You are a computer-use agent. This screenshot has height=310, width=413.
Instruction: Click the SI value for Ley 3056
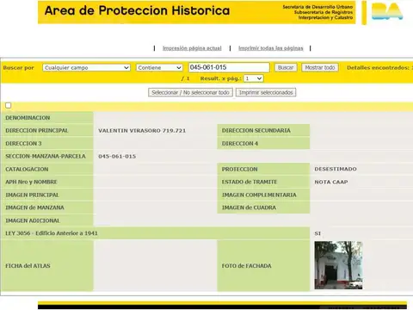click(317, 233)
